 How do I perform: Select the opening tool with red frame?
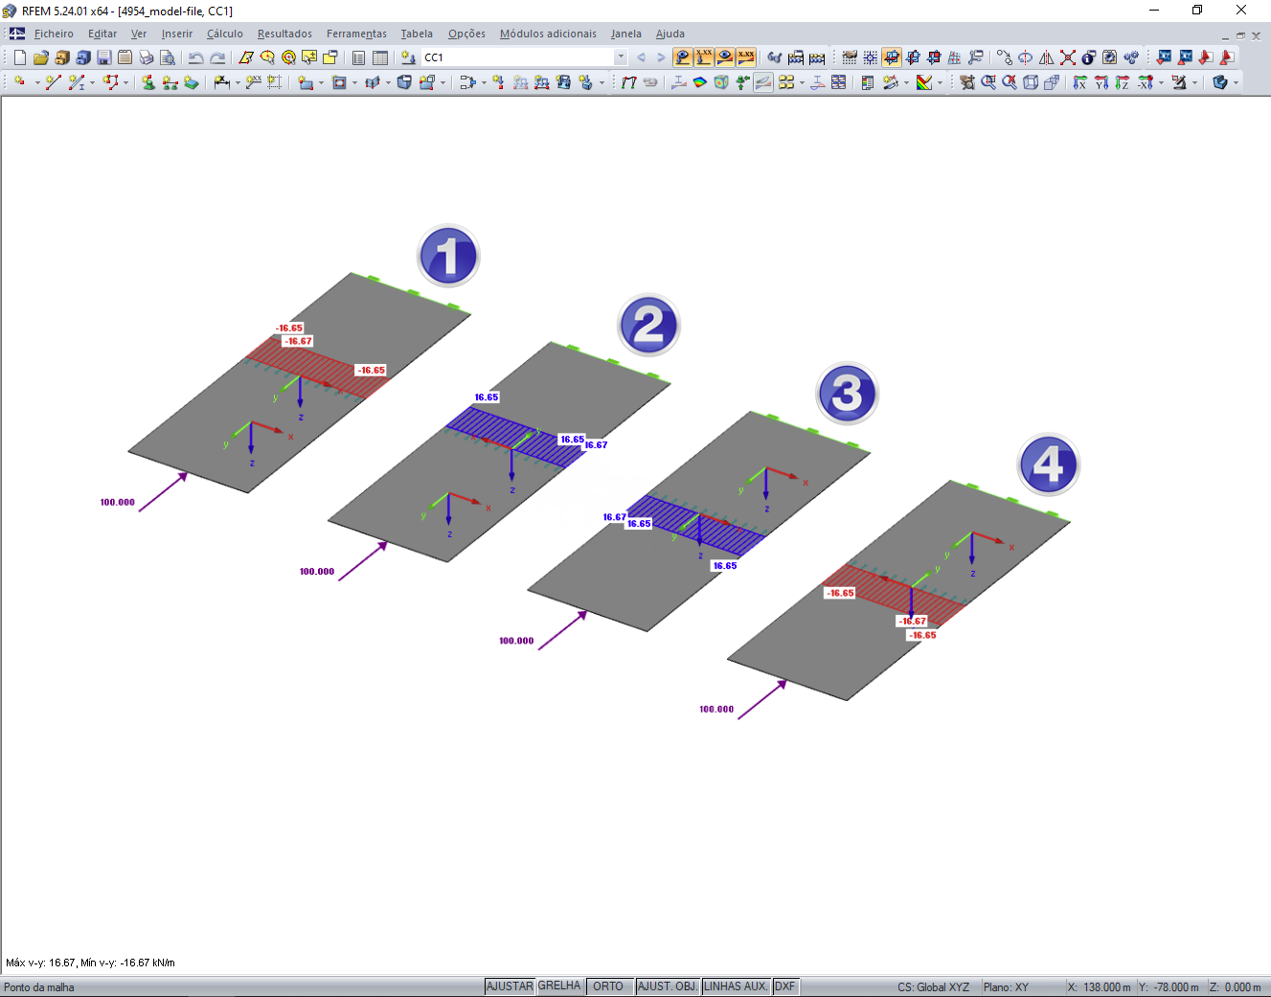point(339,82)
